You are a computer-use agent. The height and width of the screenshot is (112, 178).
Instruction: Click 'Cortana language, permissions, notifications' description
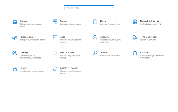pyautogui.click(x=152, y=57)
